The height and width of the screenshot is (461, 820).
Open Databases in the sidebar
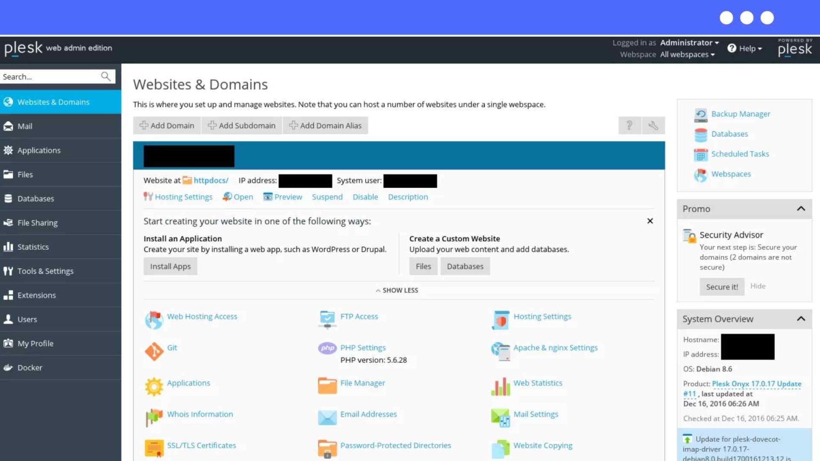[60, 198]
